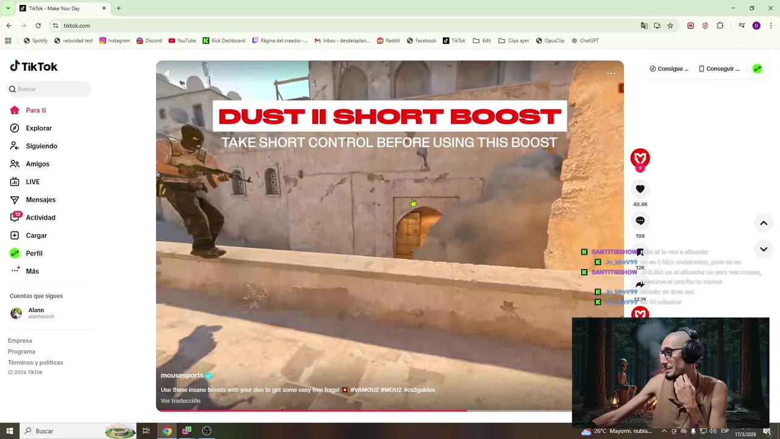Image resolution: width=780 pixels, height=439 pixels.
Task: Click the Buscar search field in TikTok
Action: click(49, 89)
